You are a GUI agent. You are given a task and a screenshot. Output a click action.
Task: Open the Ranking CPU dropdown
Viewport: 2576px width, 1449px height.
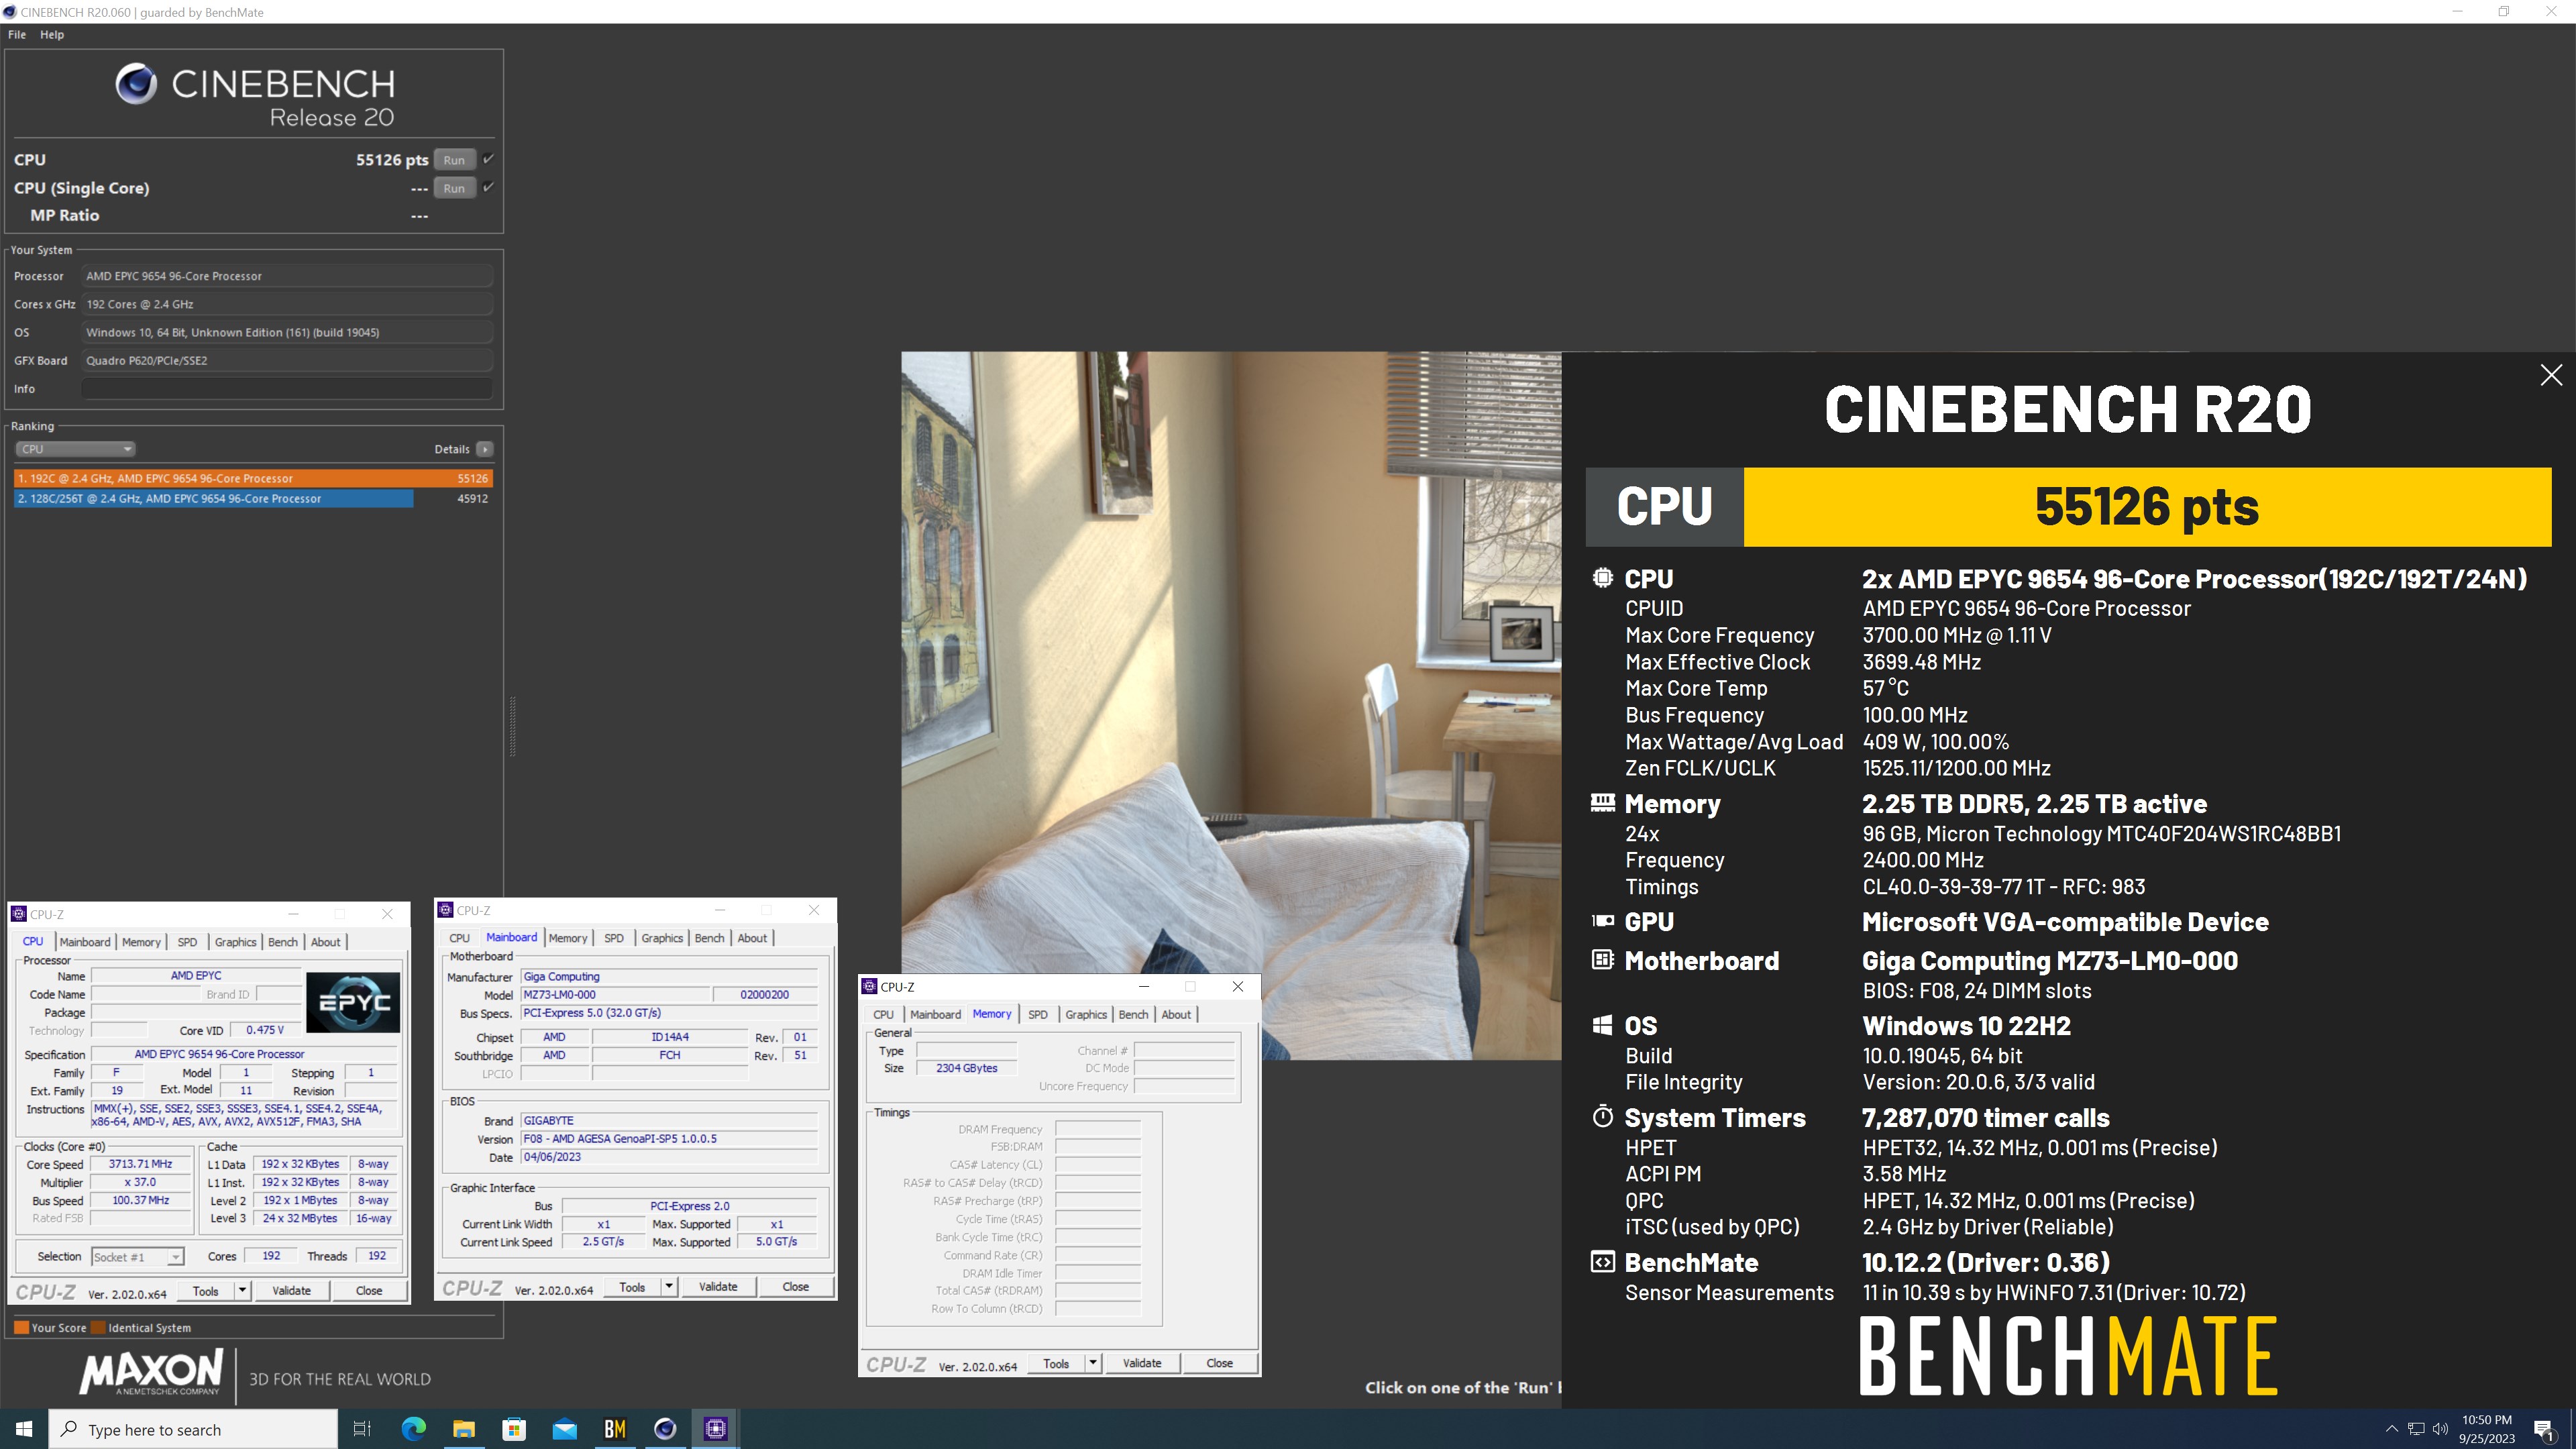pos(75,449)
